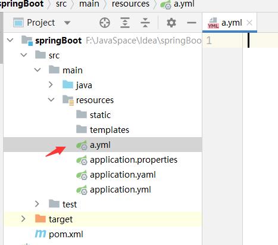Click the Spring icon beside application.properties

click(x=82, y=160)
